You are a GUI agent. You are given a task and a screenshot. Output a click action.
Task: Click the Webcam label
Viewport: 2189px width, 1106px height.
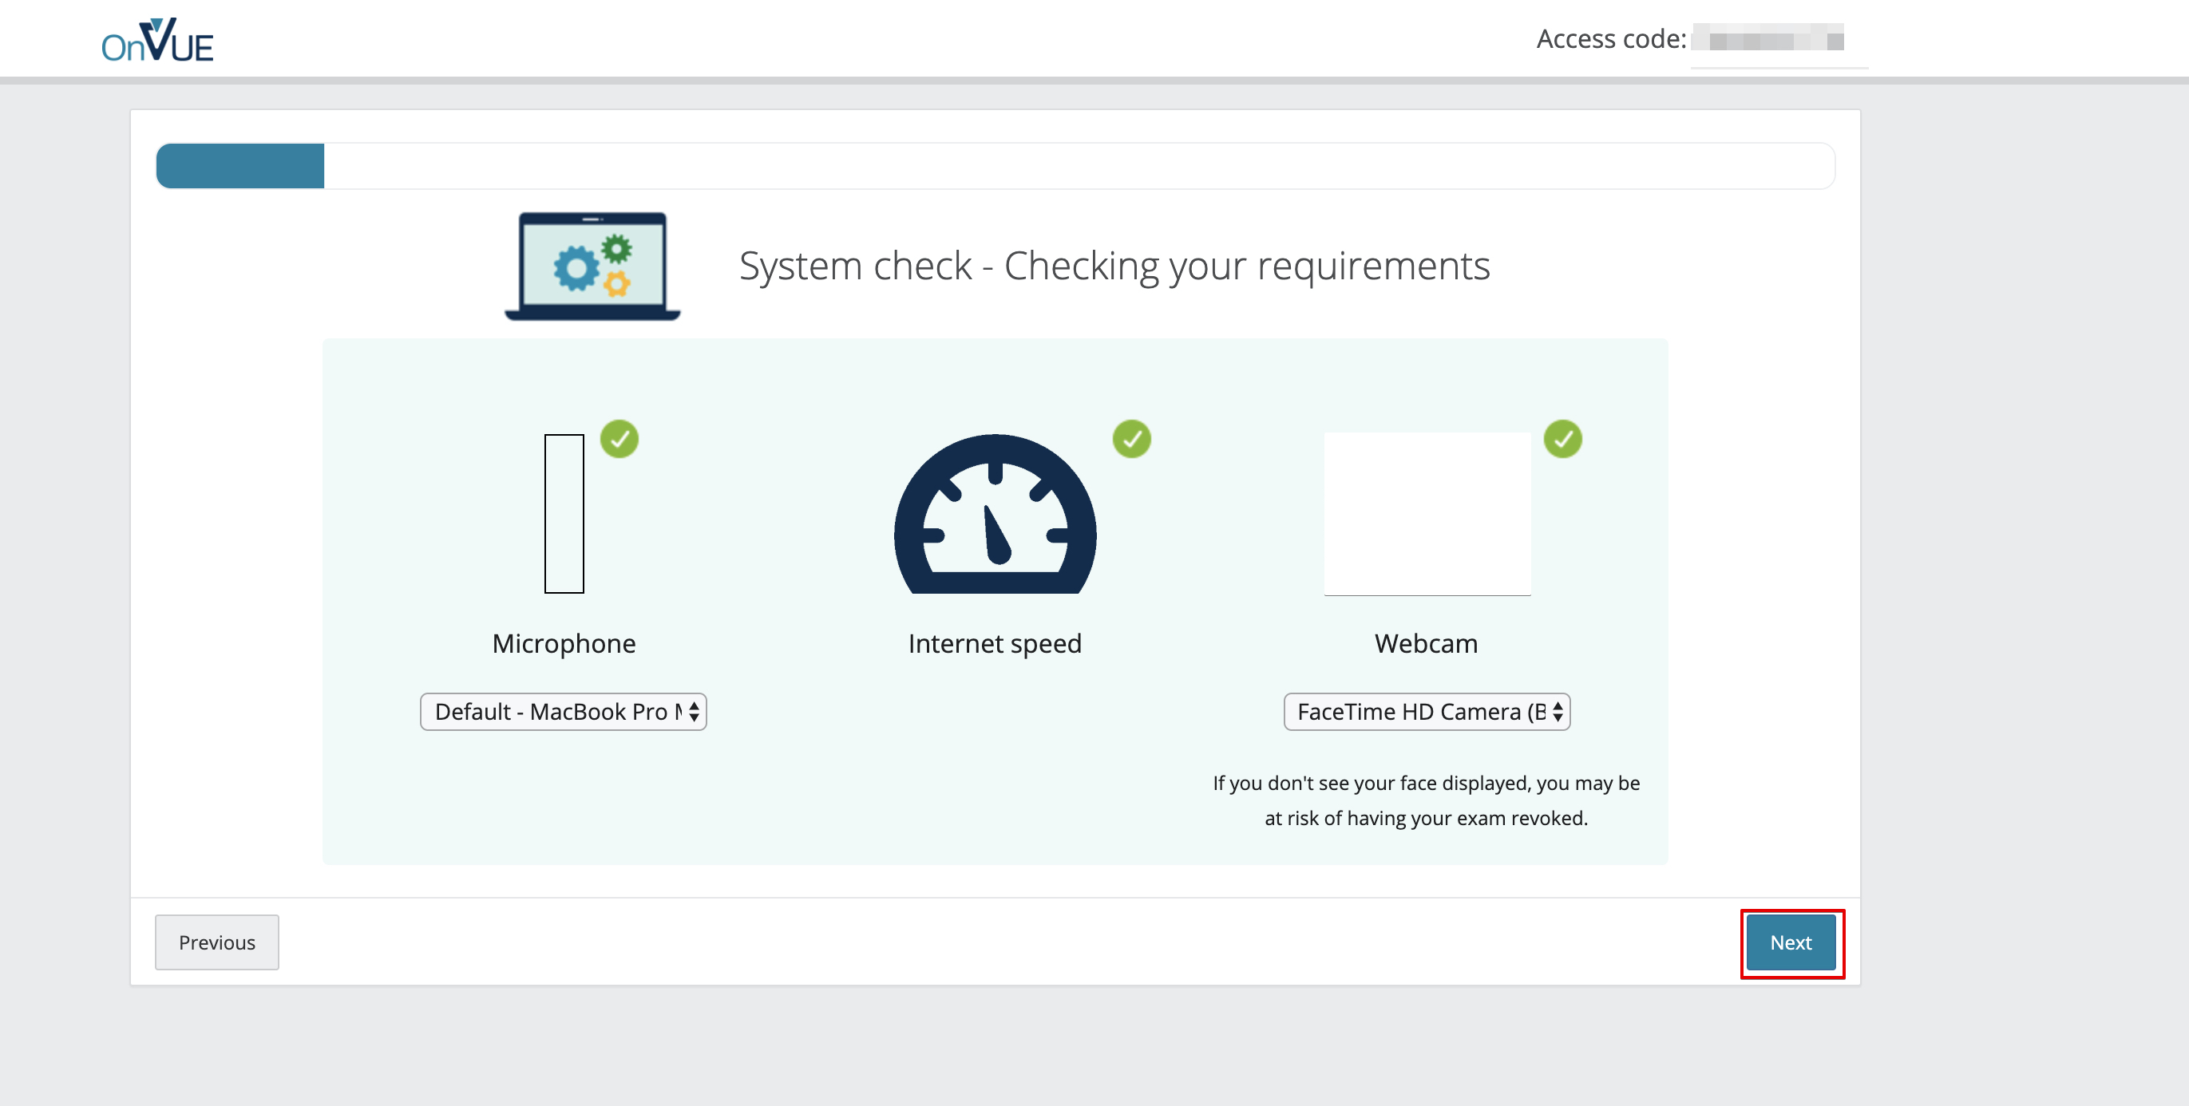tap(1426, 643)
